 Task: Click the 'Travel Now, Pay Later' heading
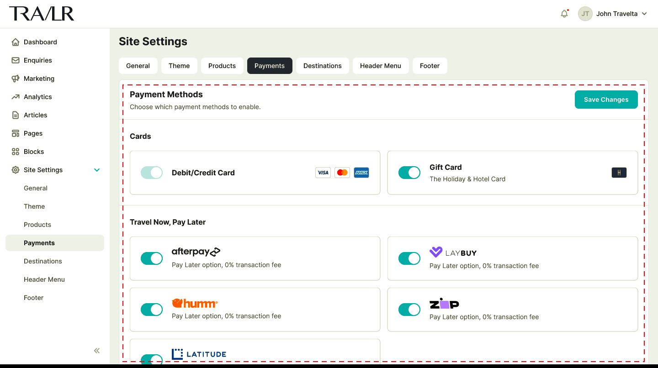(168, 222)
